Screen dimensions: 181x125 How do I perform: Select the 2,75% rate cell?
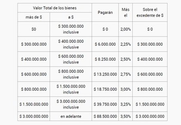click(126, 74)
